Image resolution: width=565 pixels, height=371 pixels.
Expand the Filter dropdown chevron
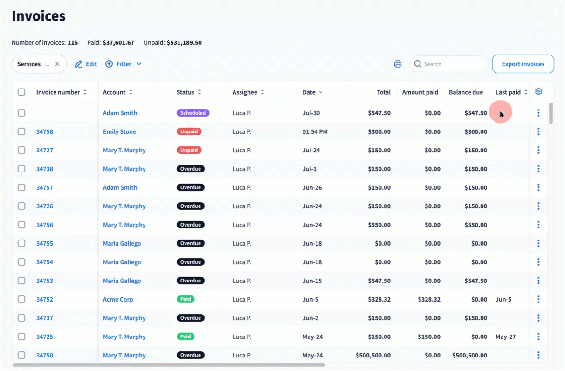139,64
